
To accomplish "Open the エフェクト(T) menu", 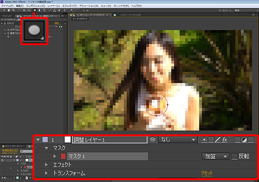I will 70,6.
